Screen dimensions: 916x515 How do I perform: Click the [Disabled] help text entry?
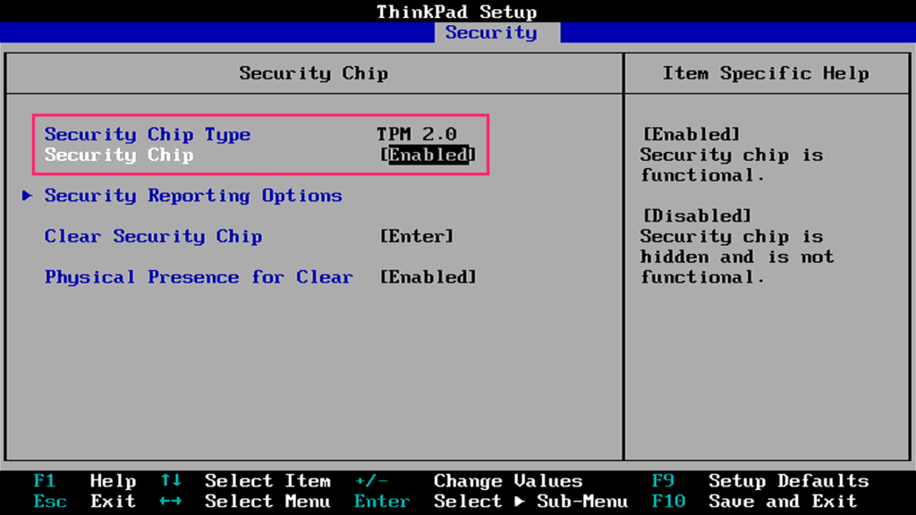[x=697, y=216]
